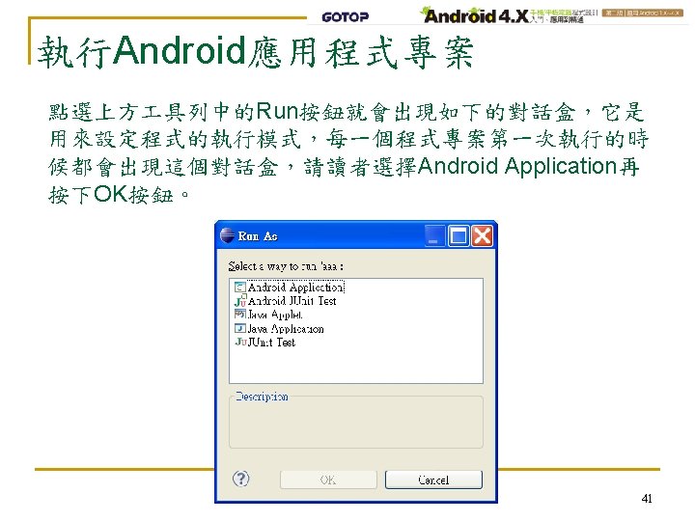Minimize the Run As dialog
695x521 pixels.
(434, 235)
